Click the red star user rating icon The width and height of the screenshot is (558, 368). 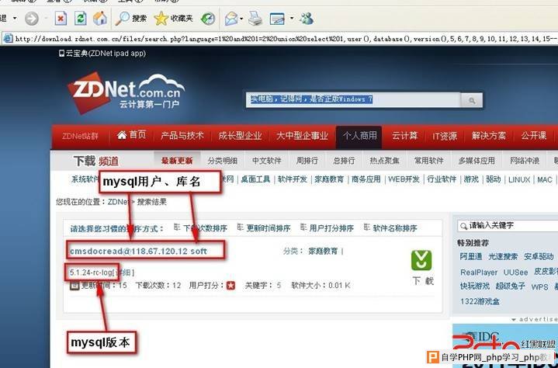pyautogui.click(x=230, y=286)
